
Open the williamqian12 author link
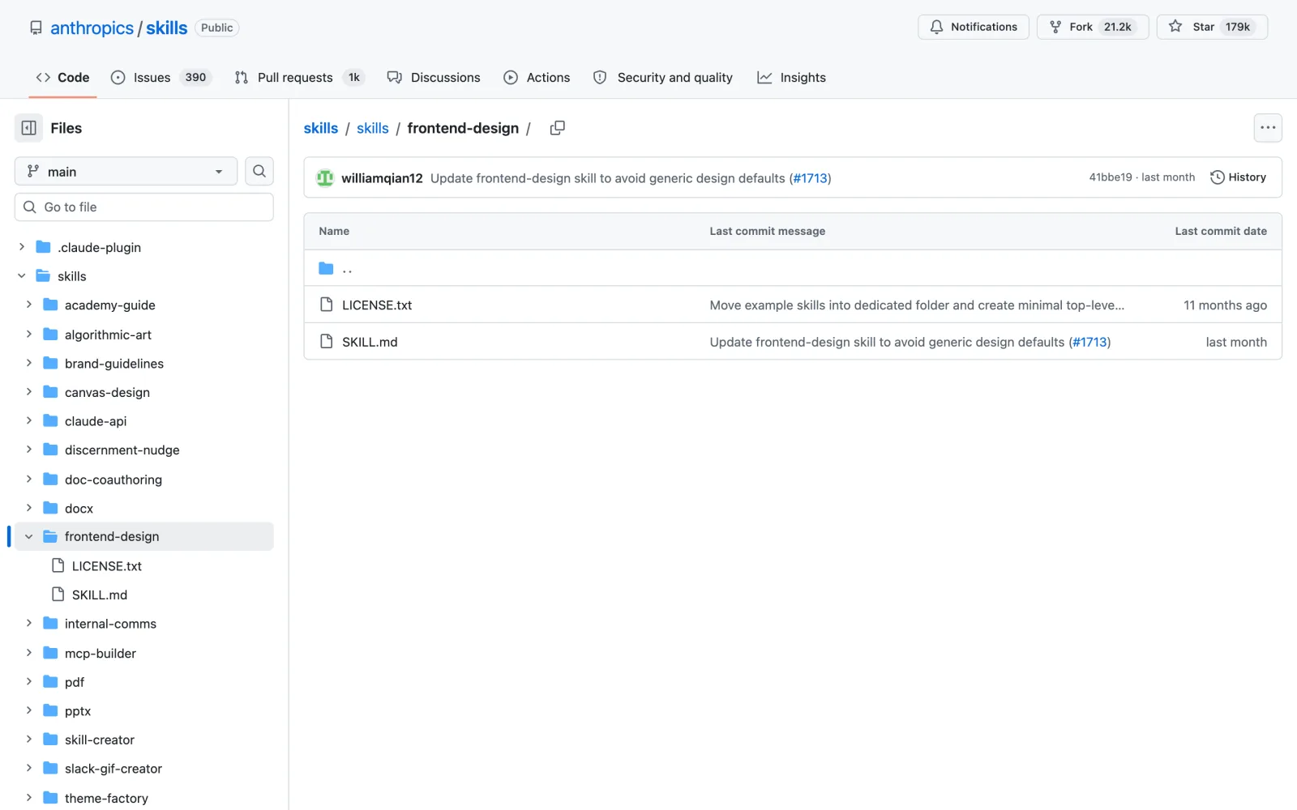[x=382, y=178]
